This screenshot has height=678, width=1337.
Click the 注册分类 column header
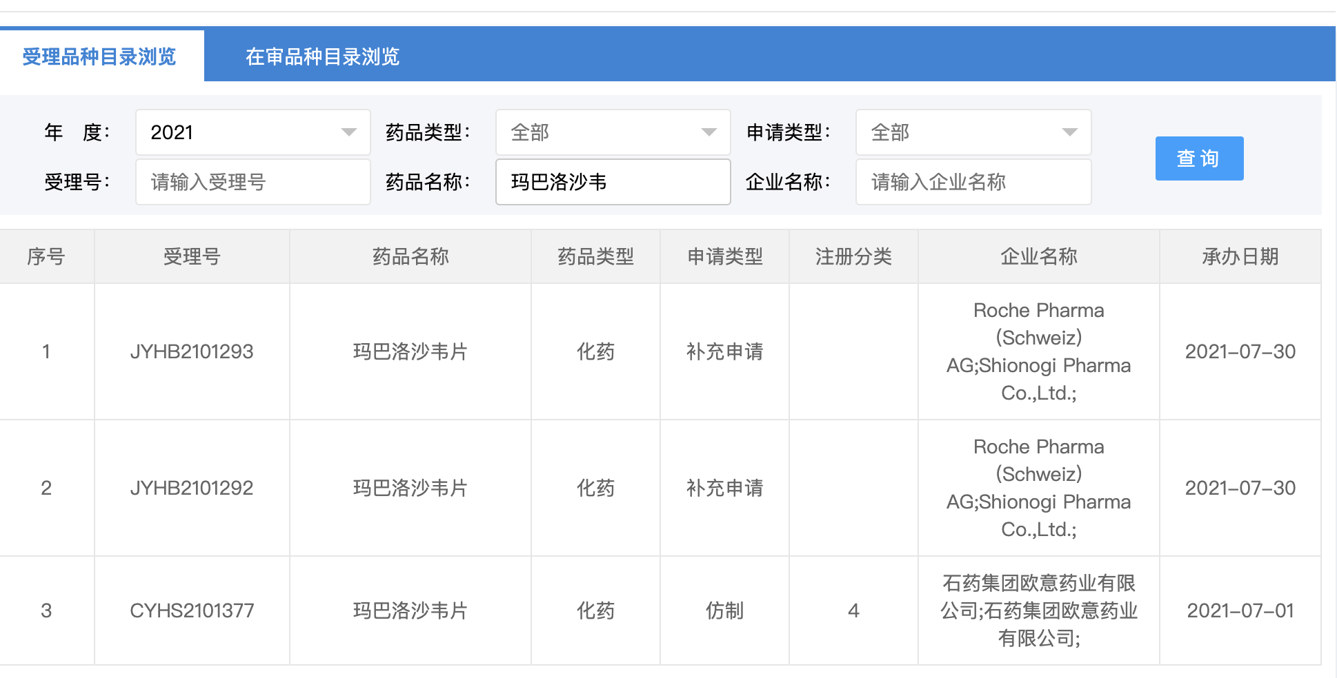click(853, 256)
